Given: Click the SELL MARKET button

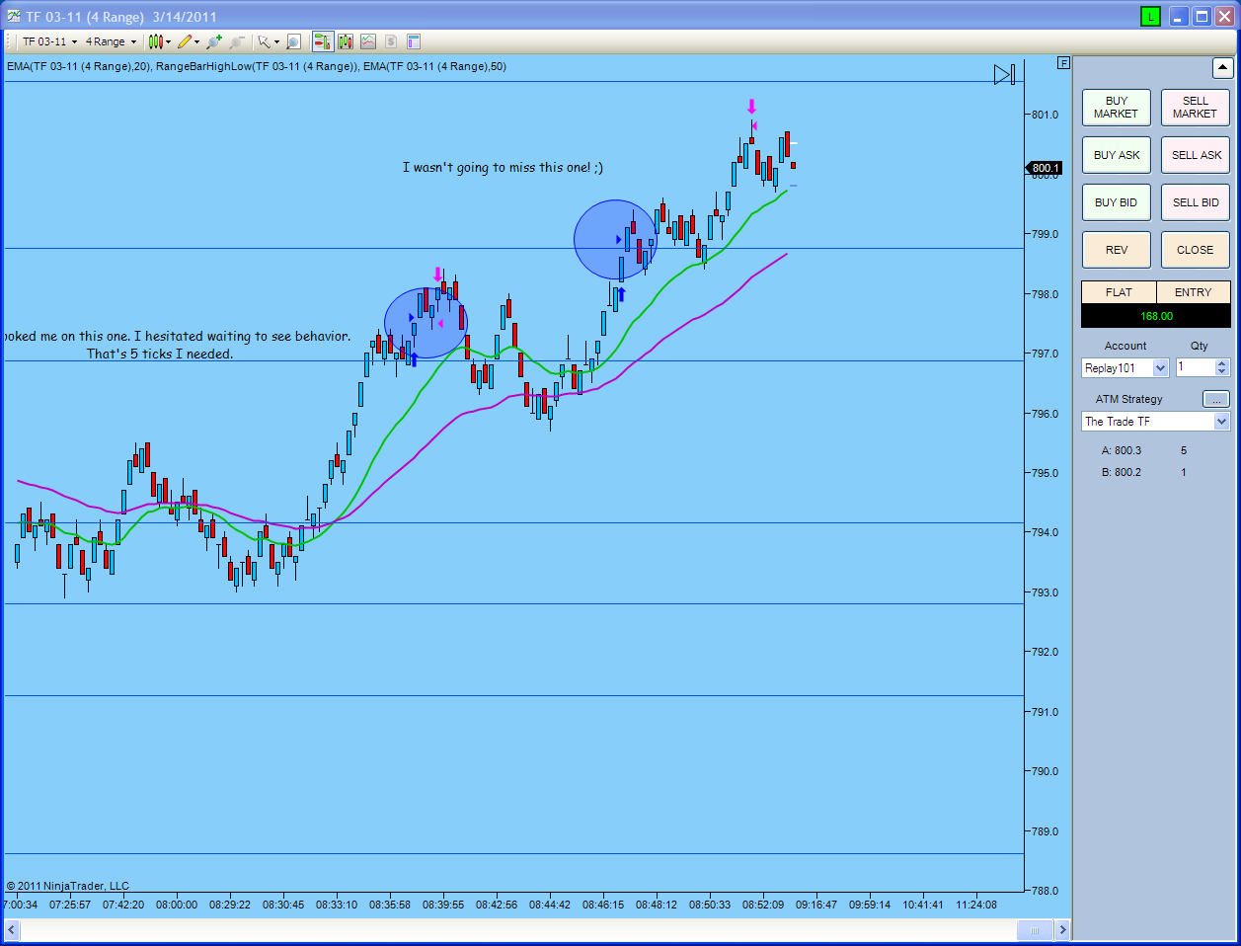Looking at the screenshot, I should [1196, 108].
